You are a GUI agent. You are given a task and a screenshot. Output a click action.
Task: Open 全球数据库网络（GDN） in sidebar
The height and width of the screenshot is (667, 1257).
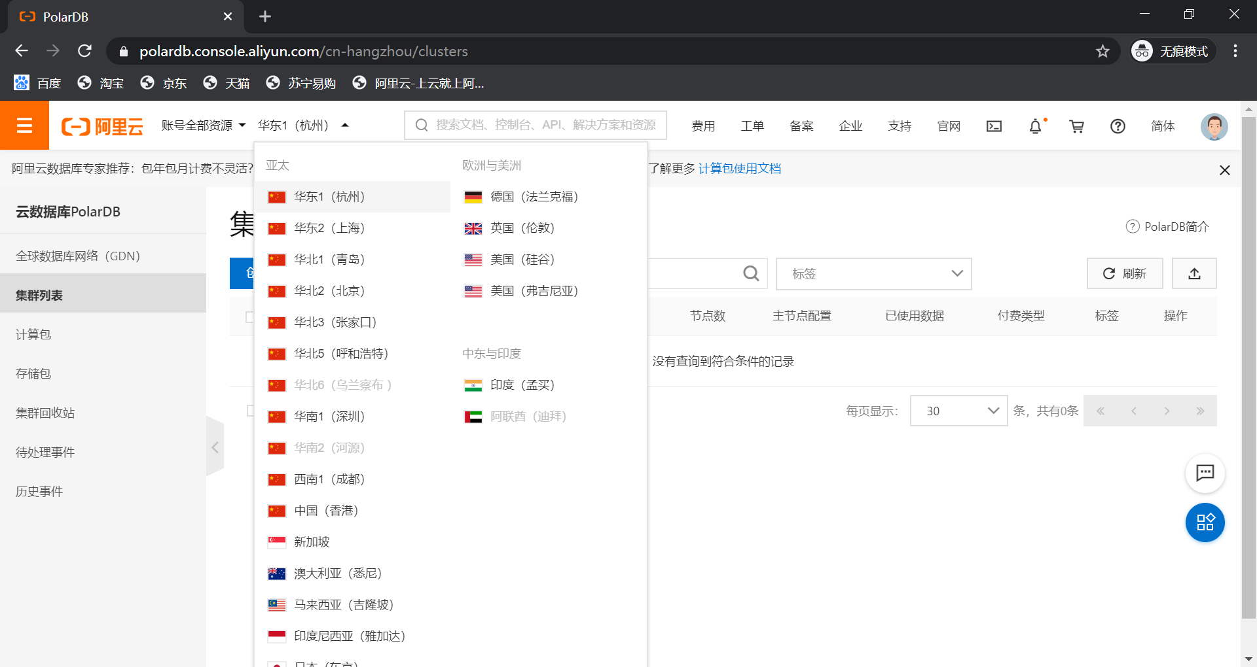coord(103,256)
